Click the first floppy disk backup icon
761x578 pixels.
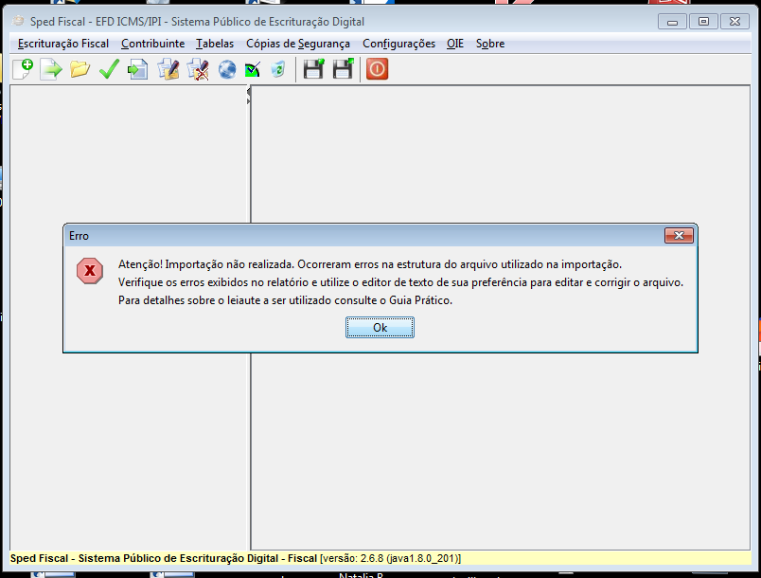313,69
